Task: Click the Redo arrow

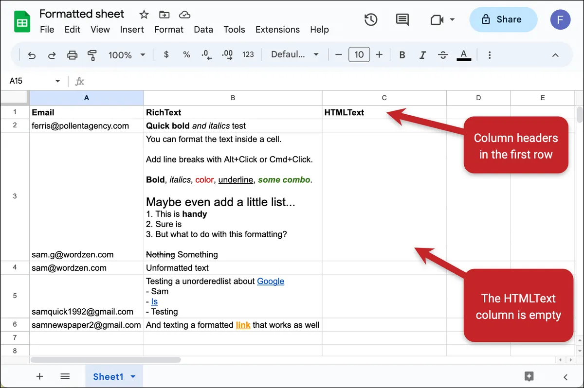Action: pos(52,55)
